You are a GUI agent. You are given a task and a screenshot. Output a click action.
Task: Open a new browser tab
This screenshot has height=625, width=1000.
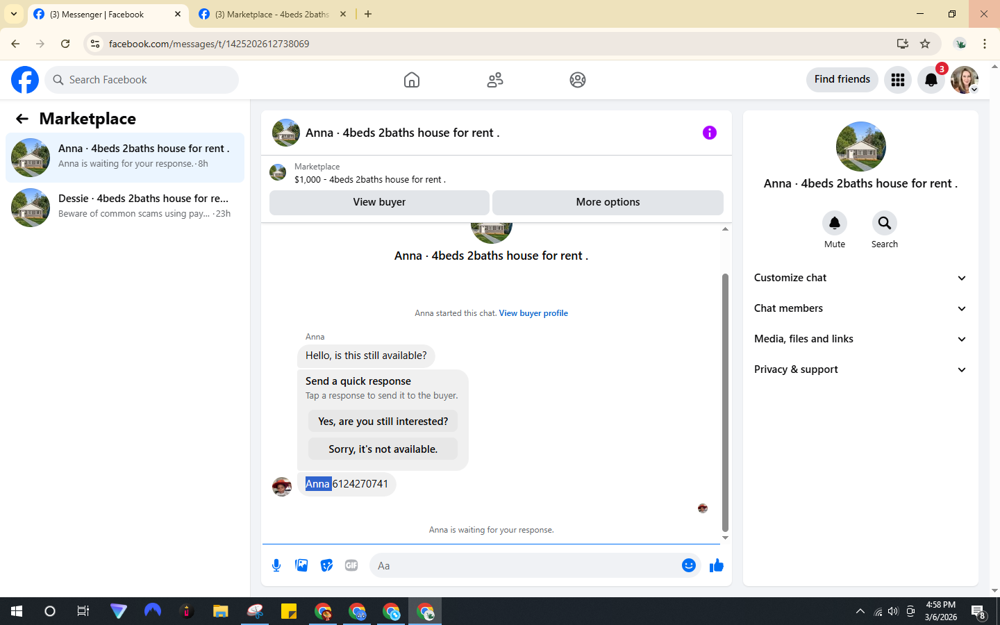click(x=368, y=14)
